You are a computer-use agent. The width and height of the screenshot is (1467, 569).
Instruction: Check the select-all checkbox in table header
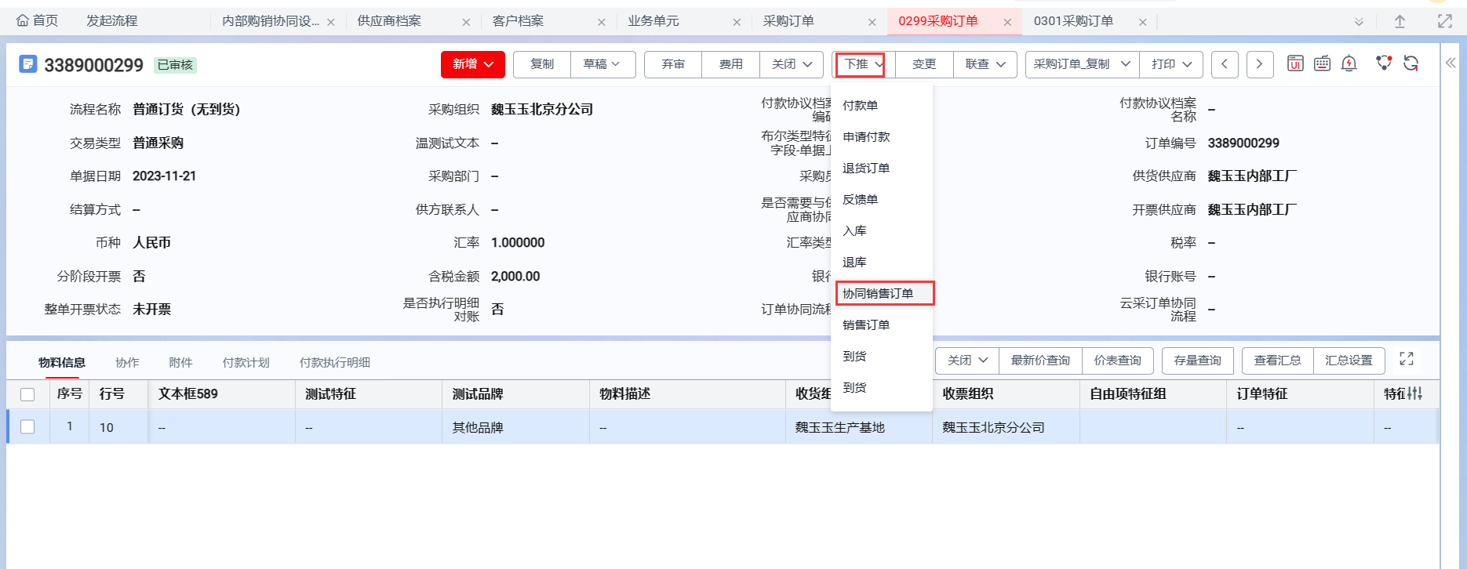[27, 394]
